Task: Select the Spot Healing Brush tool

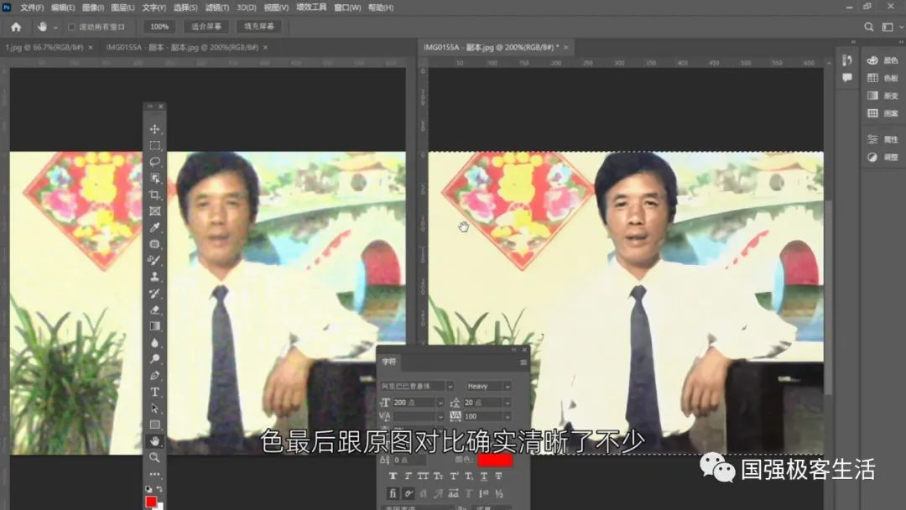Action: [154, 244]
